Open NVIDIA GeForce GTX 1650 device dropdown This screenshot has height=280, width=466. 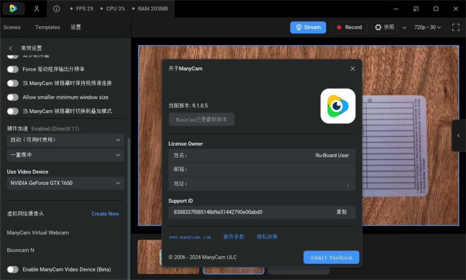point(66,183)
